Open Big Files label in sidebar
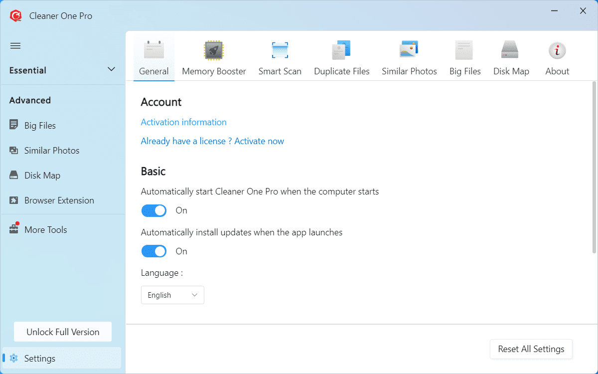 [x=40, y=126]
